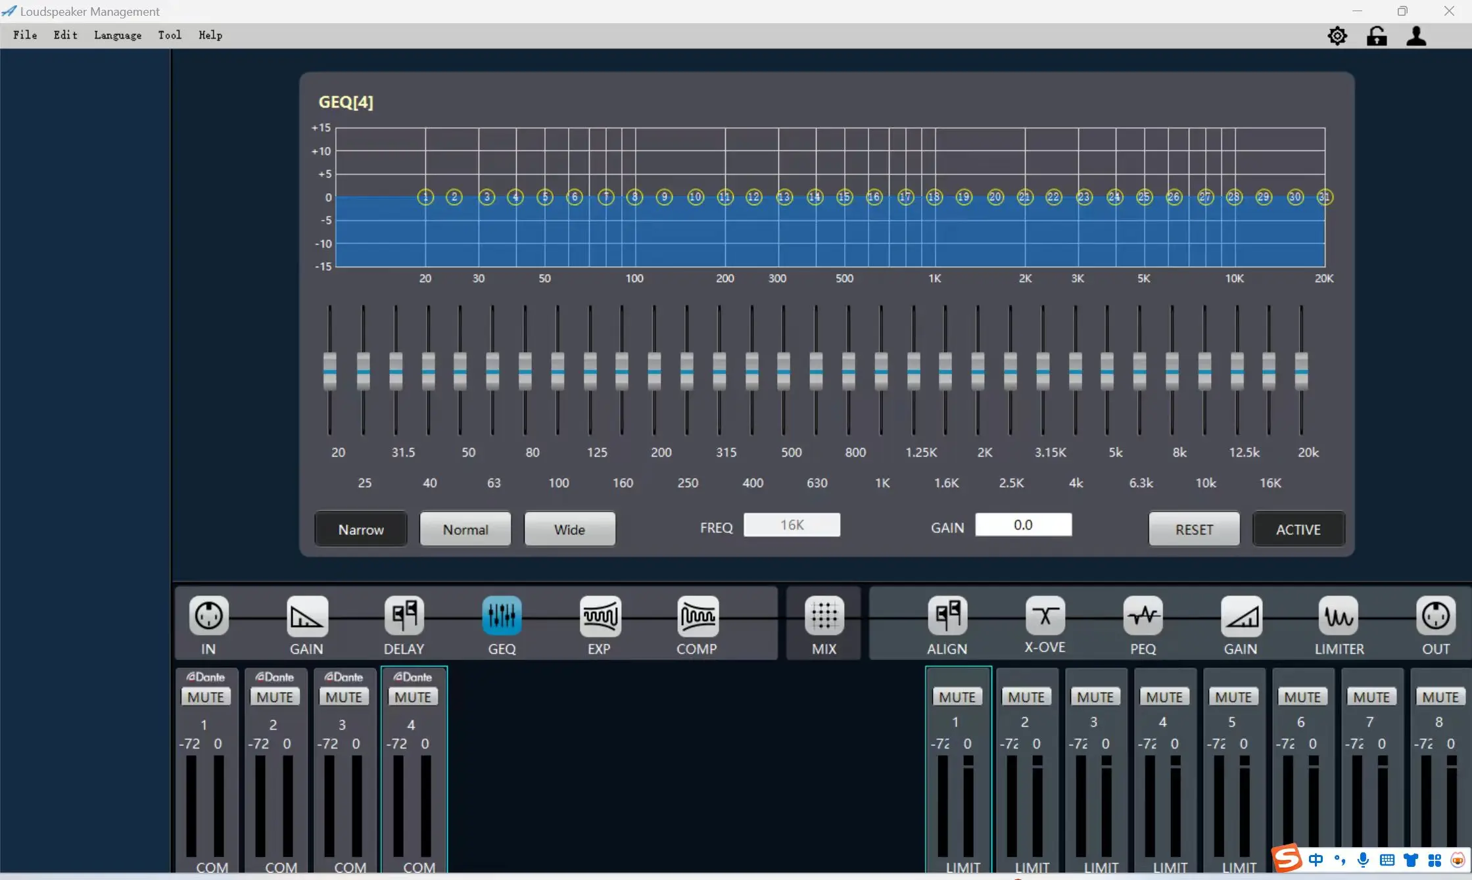Image resolution: width=1472 pixels, height=880 pixels.
Task: Open the EXP expander module icon
Action: coord(600,616)
